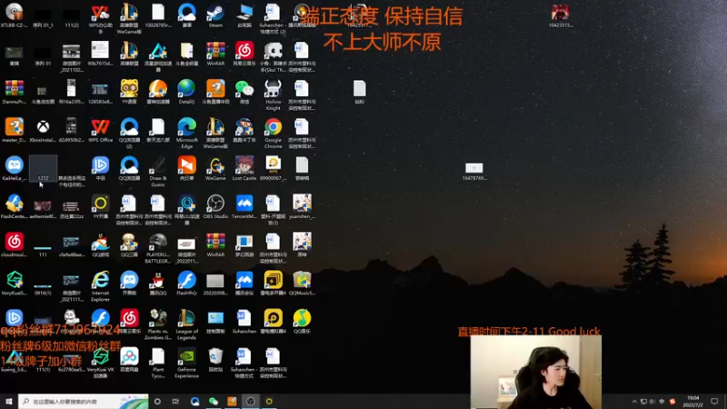Open the KaiHeiLa desktop icon
Image resolution: width=727 pixels, height=409 pixels.
14,167
